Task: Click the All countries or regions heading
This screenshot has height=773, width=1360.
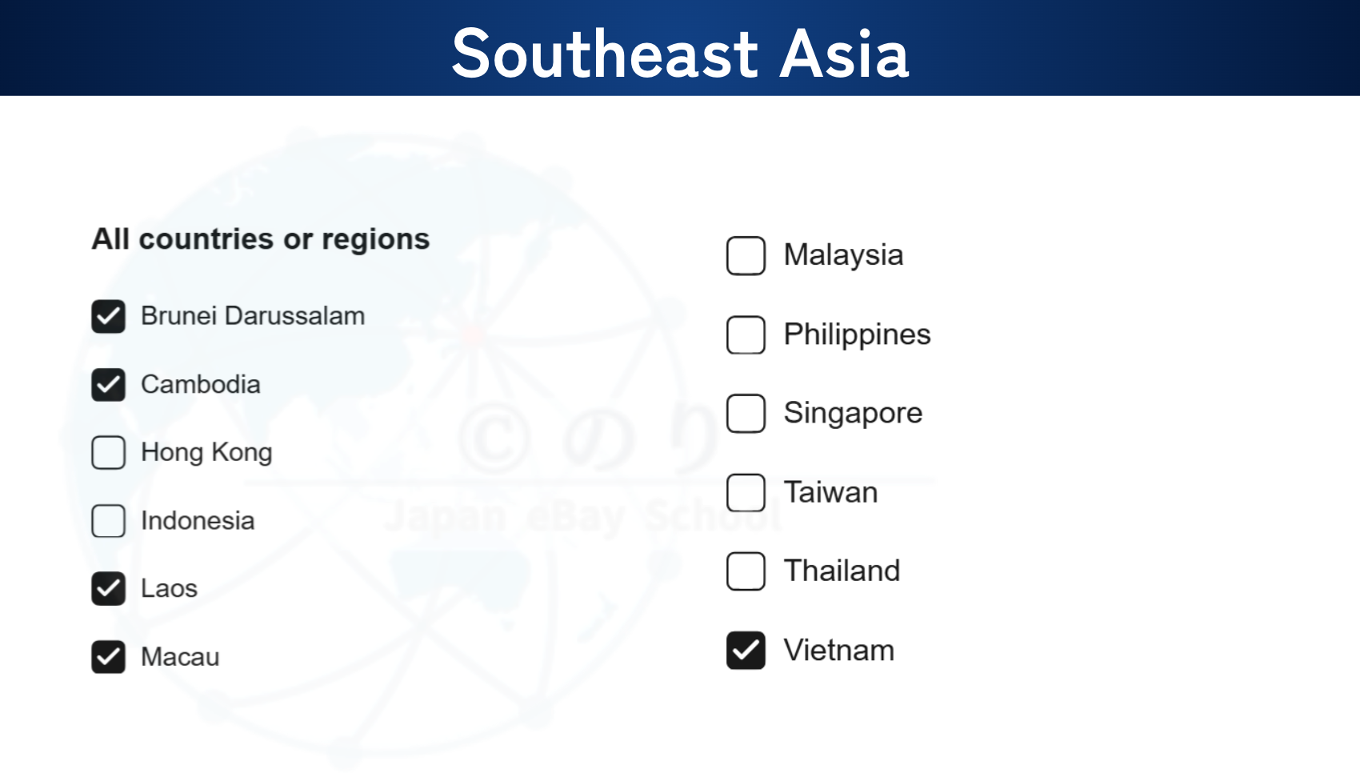Action: point(260,239)
